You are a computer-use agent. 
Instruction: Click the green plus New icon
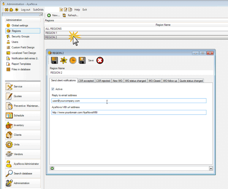pyautogui.click(x=49, y=15)
